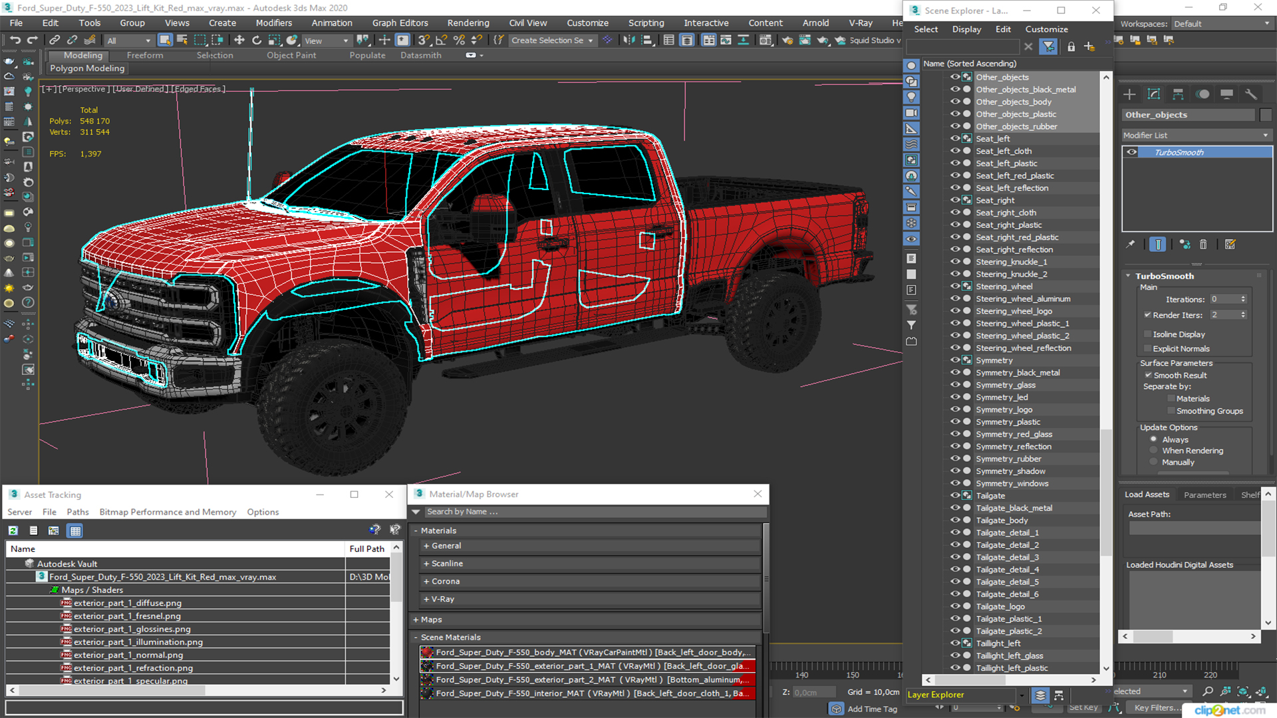Open the Hierarchy command panel tab
Viewport: 1277px width, 718px height.
1178,94
